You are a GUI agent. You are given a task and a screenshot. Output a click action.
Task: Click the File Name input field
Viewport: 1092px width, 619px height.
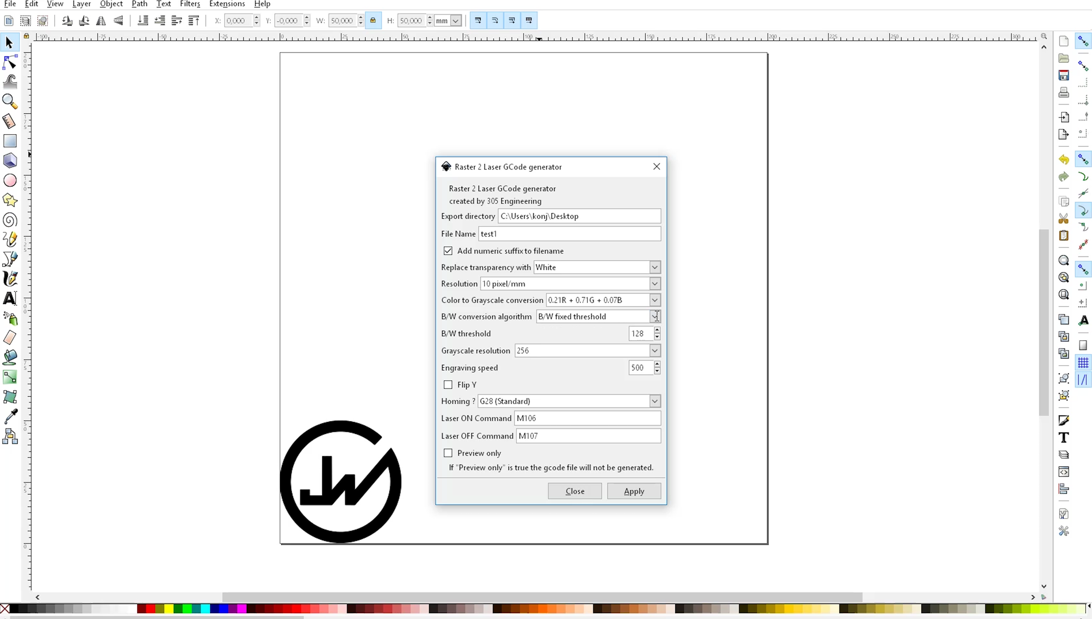(x=569, y=234)
